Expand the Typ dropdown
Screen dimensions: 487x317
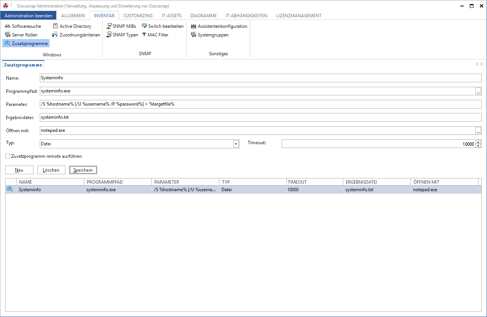tap(236, 144)
